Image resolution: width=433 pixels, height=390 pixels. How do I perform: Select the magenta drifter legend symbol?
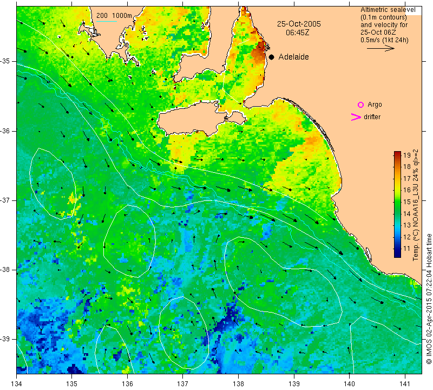click(x=356, y=117)
